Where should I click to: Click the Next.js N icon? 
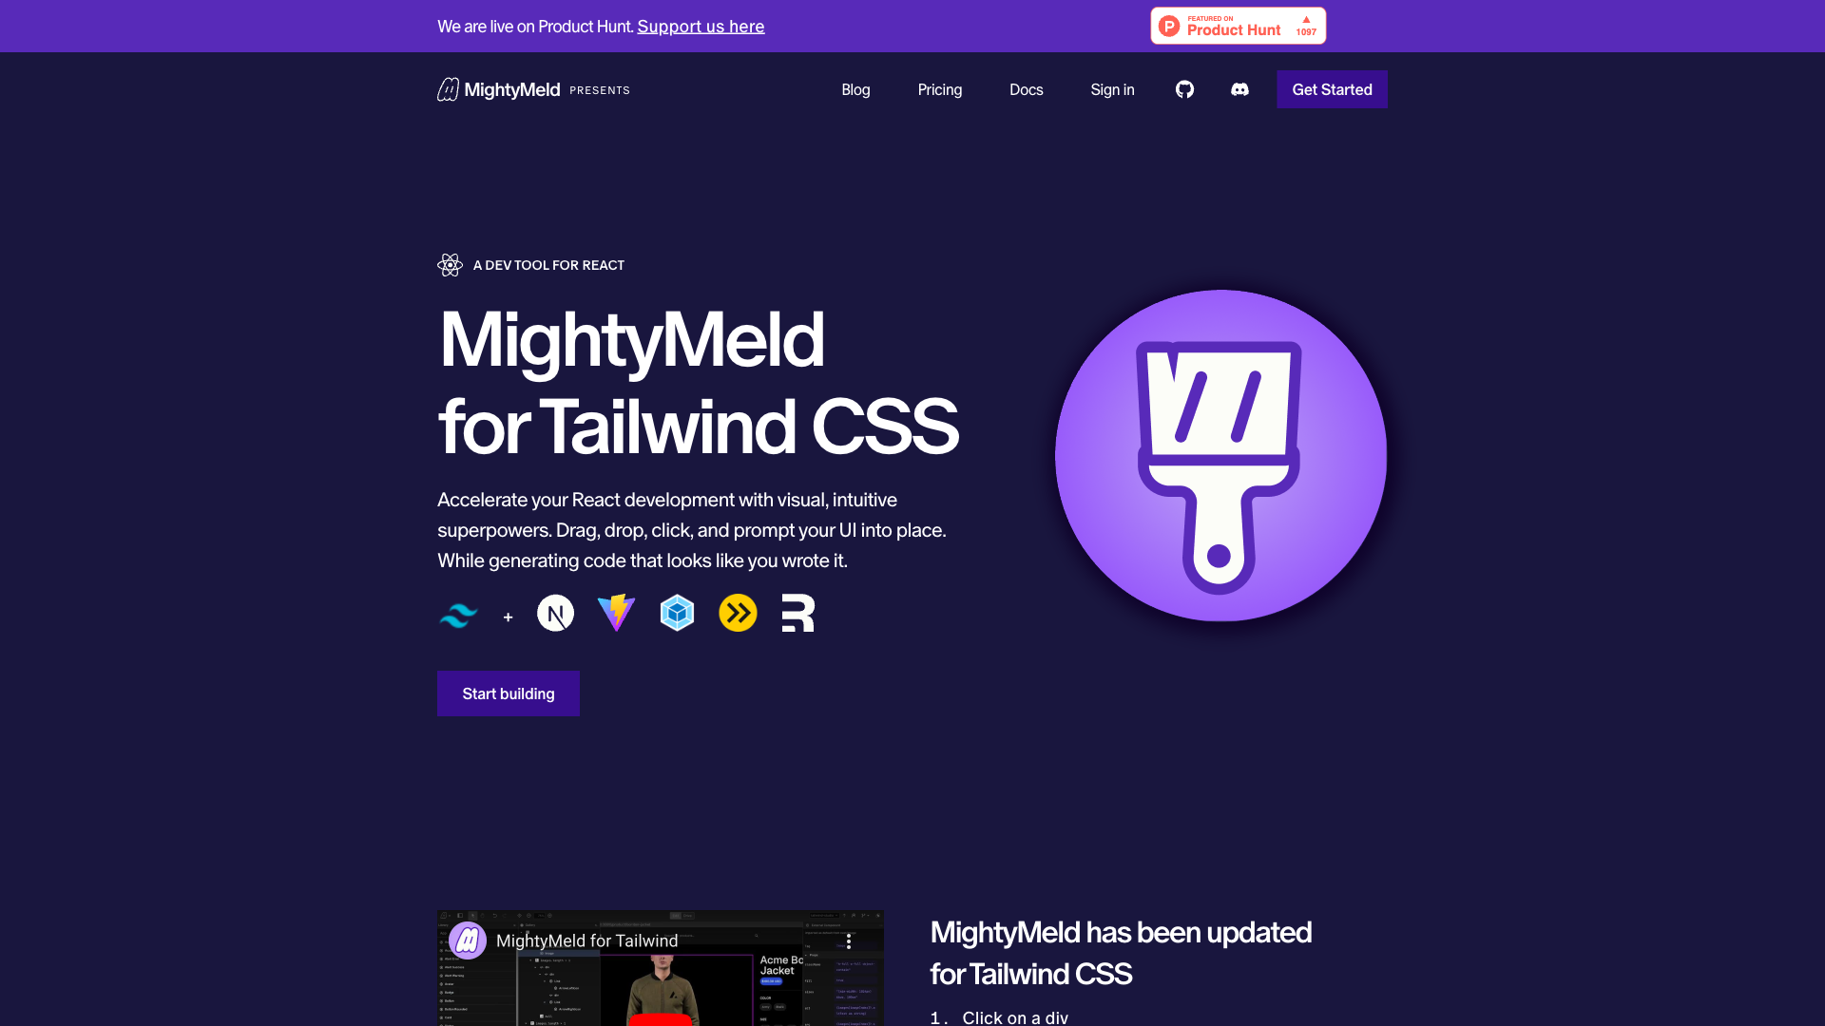(x=555, y=613)
